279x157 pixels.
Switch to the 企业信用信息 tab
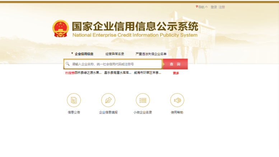click(84, 54)
